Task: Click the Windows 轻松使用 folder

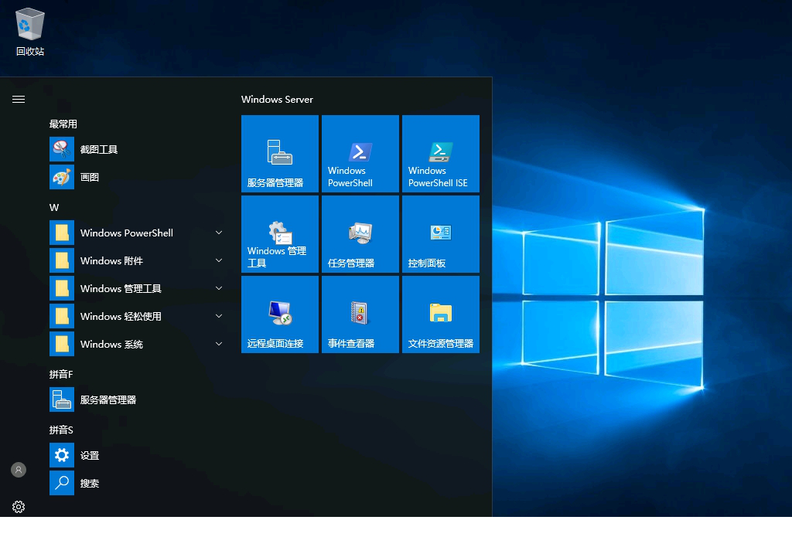Action: point(136,316)
